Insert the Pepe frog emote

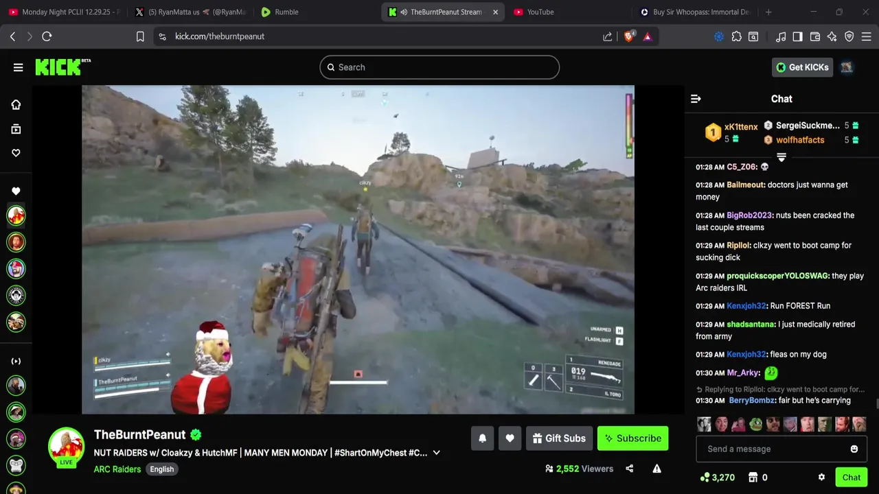click(x=755, y=424)
